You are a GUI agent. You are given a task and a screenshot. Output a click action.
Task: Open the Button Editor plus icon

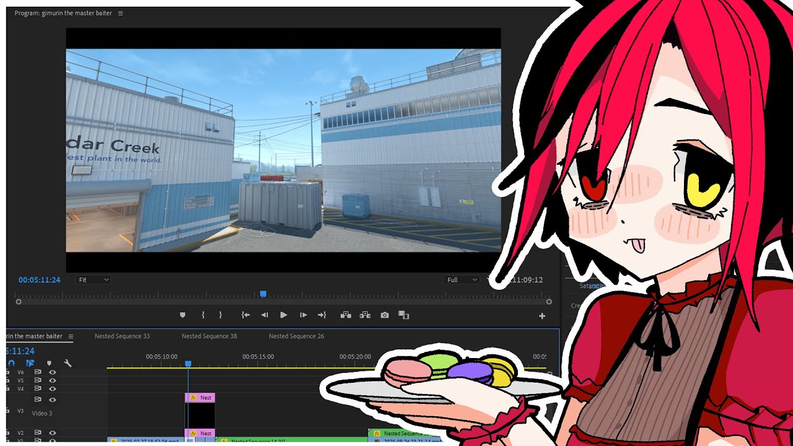pos(542,316)
